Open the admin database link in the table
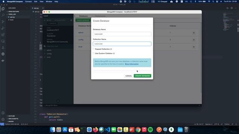The image size is (239, 134). [81, 32]
